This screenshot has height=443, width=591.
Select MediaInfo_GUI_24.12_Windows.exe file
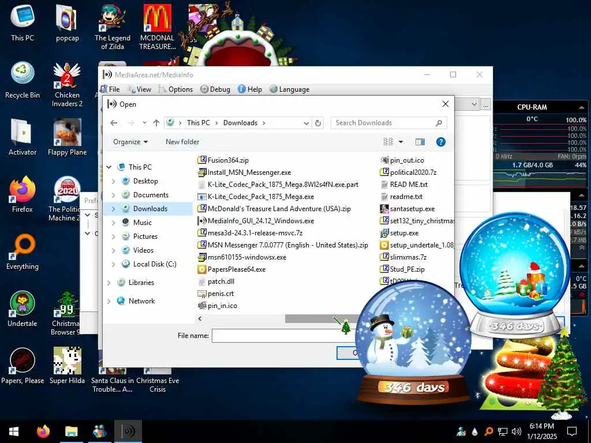point(256,221)
